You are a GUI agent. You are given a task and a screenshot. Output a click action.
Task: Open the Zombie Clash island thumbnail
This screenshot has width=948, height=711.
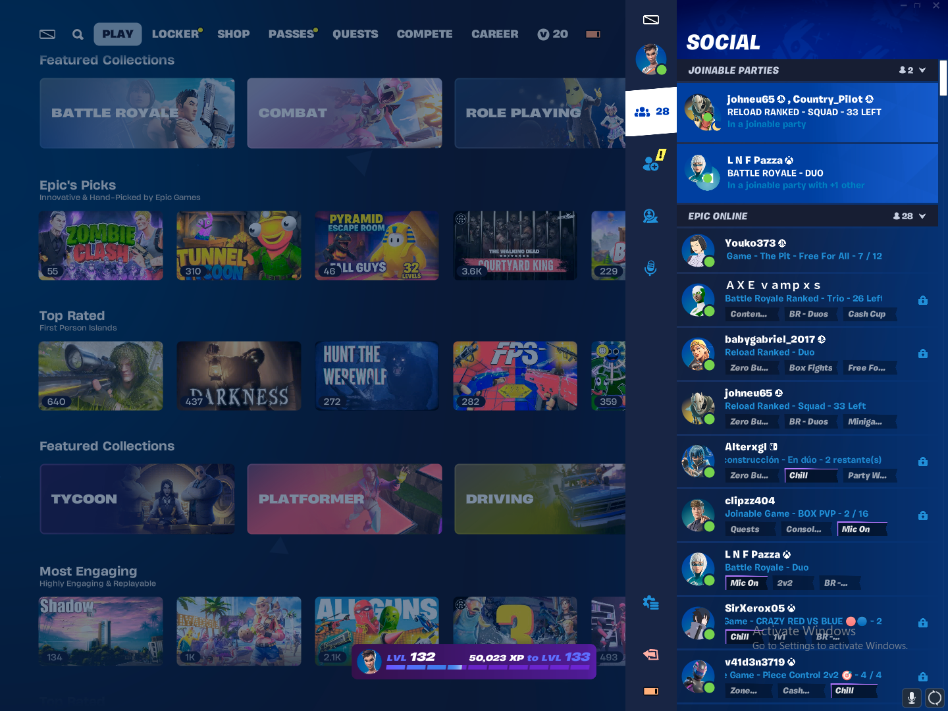coord(101,246)
